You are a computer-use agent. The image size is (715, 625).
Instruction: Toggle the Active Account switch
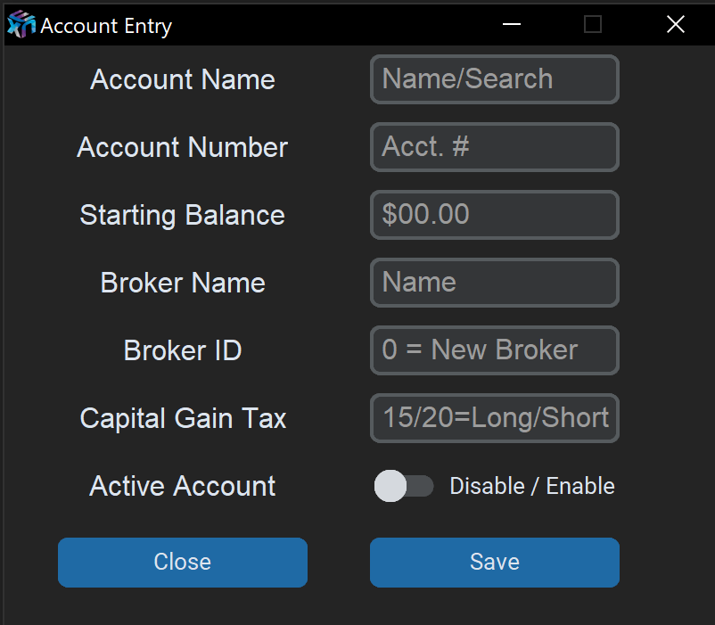(404, 486)
